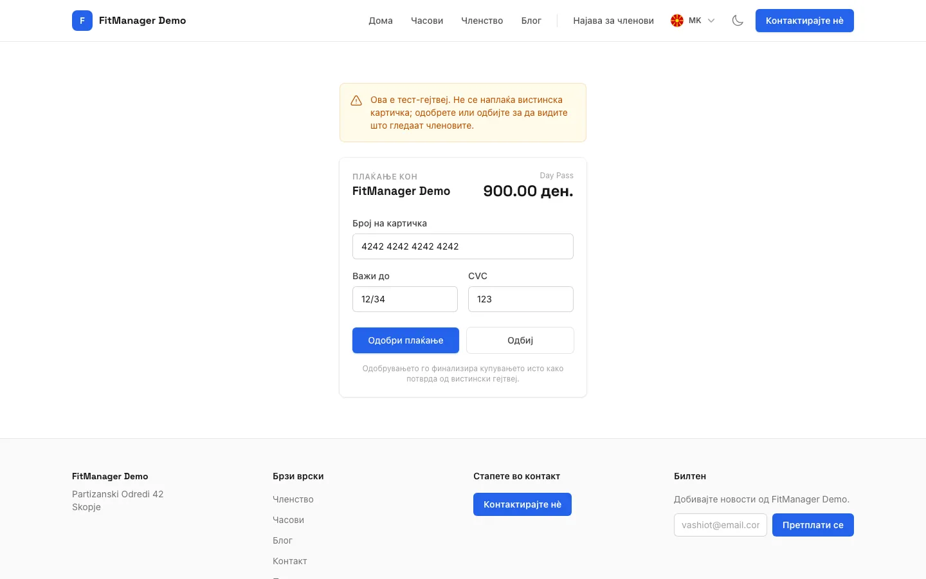Open footer Часови quick link
Image resolution: width=926 pixels, height=579 pixels.
click(x=288, y=520)
